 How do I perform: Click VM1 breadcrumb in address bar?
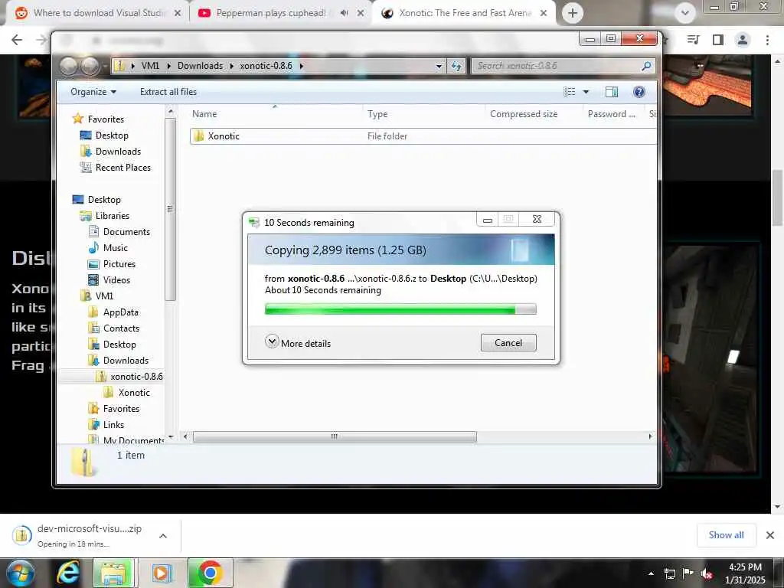tap(150, 66)
